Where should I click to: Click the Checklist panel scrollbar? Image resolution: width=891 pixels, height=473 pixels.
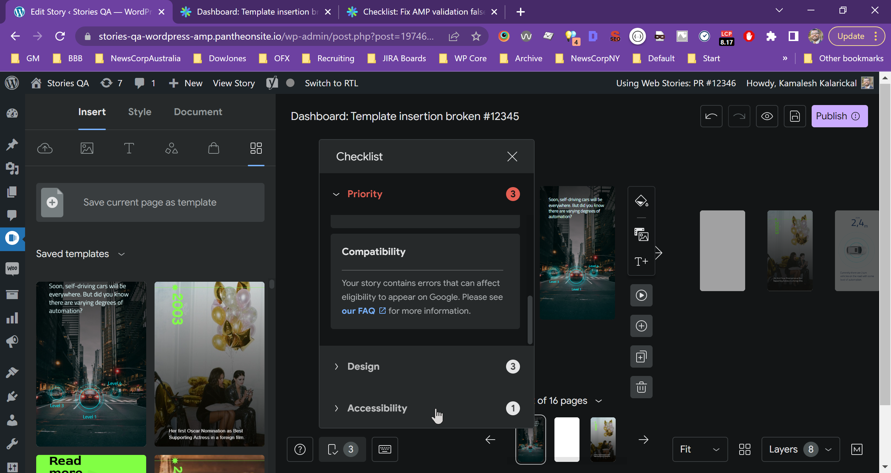click(x=530, y=320)
